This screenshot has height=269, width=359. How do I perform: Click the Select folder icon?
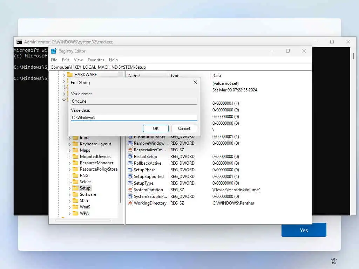pyautogui.click(x=75, y=182)
